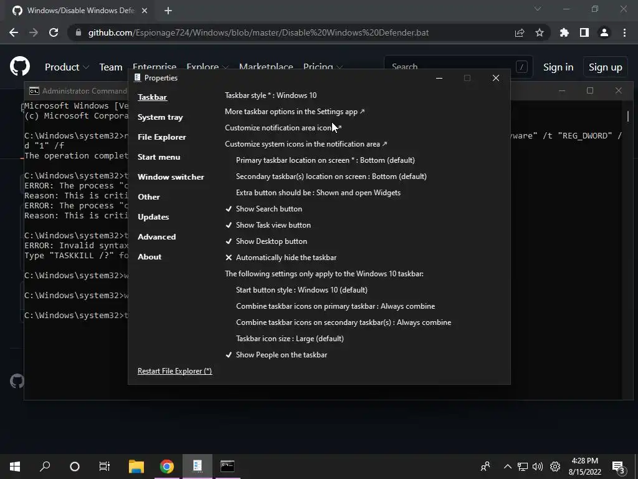
Task: Change Combine icons on secondary taskbar(s)
Action: coord(343,322)
